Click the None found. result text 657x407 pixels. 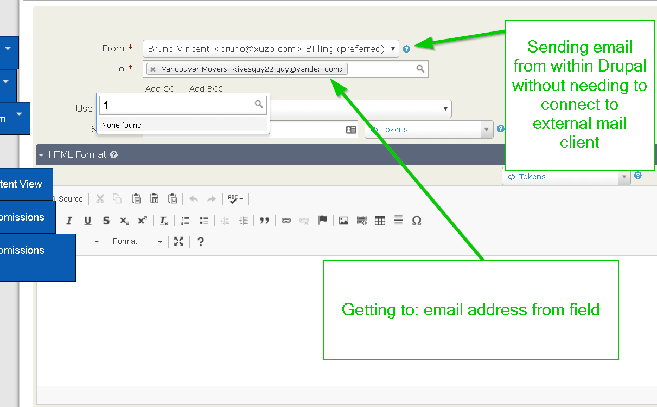[123, 125]
